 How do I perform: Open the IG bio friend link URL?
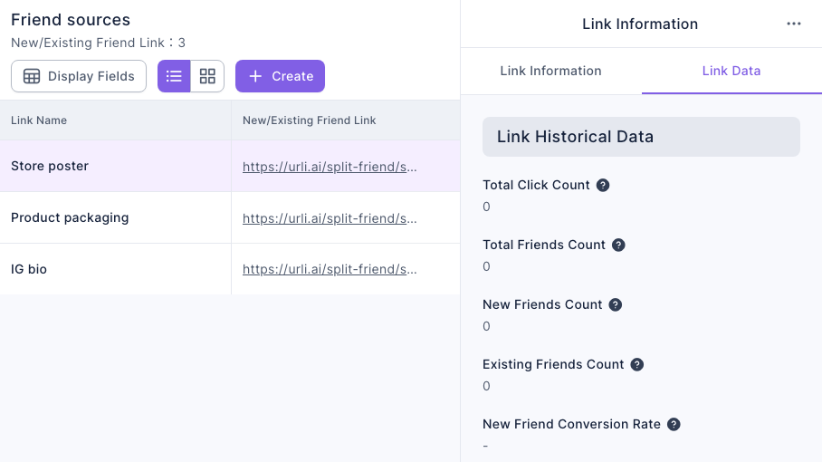[330, 269]
